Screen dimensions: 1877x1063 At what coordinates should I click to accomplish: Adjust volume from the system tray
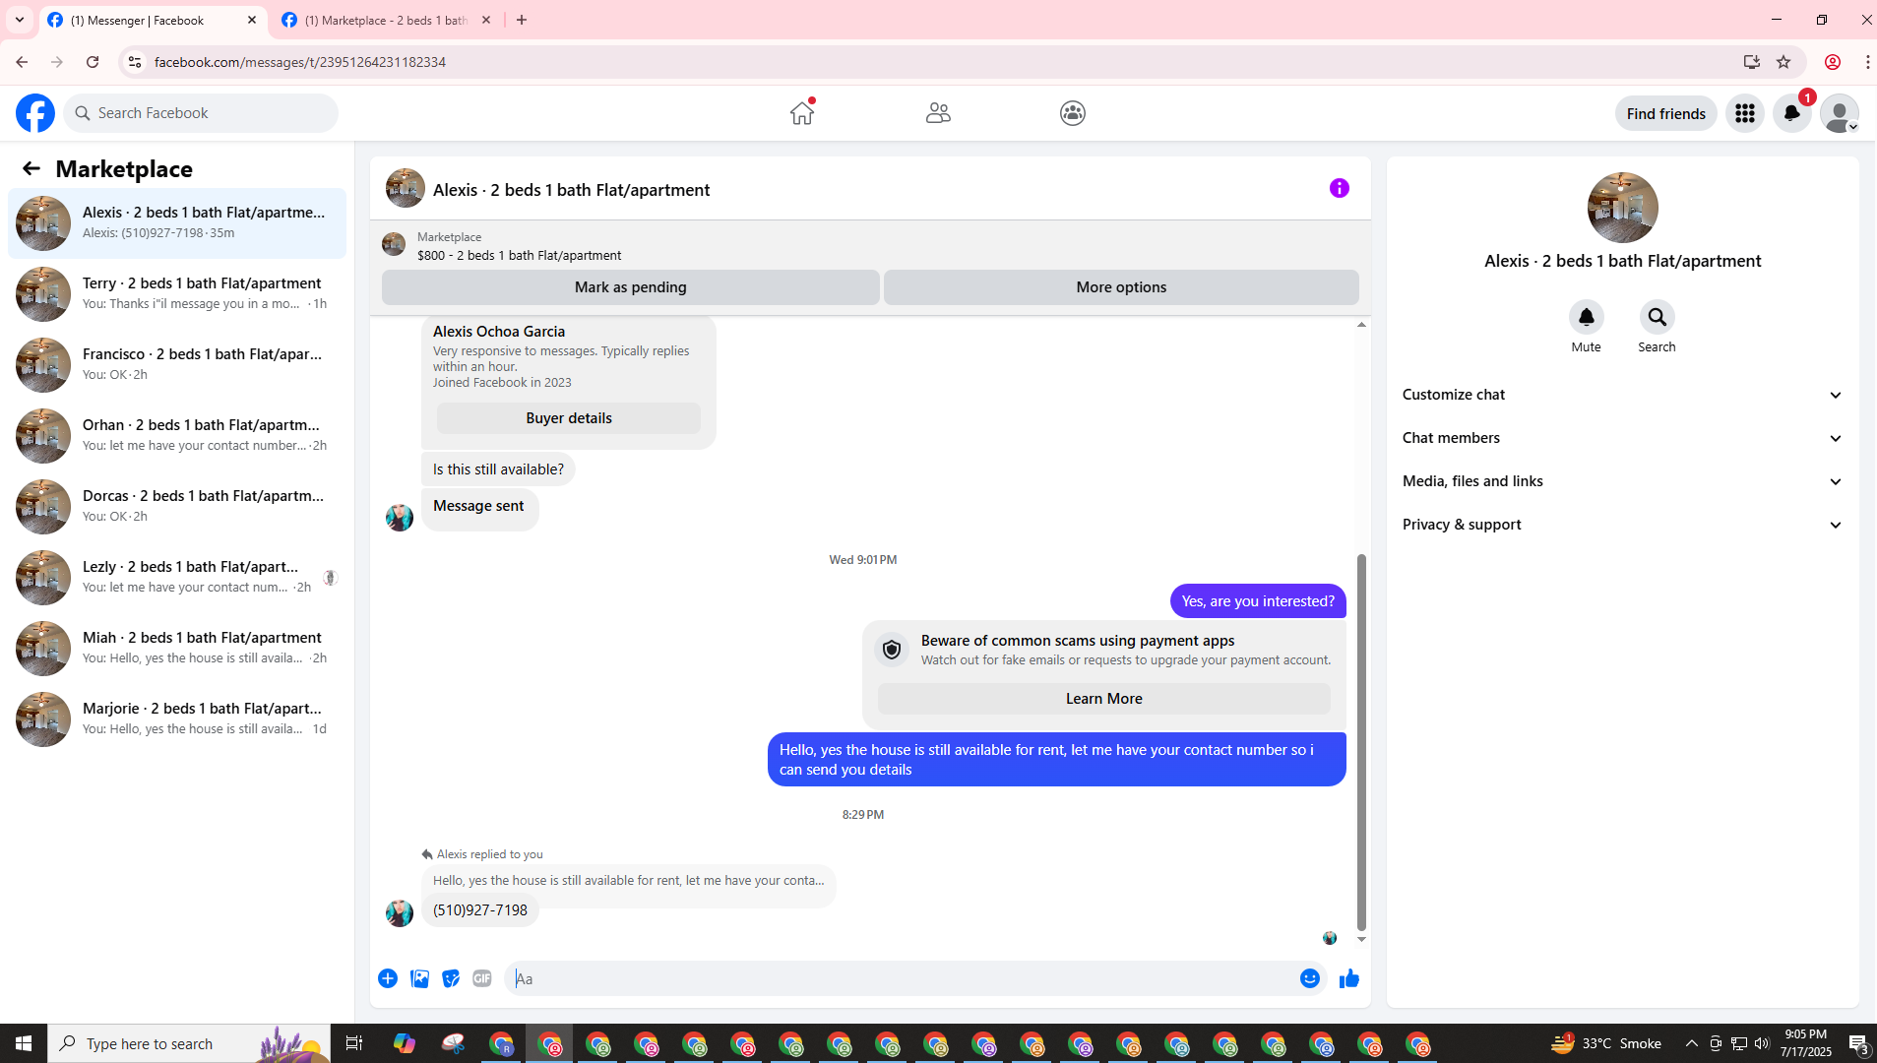coord(1762,1043)
